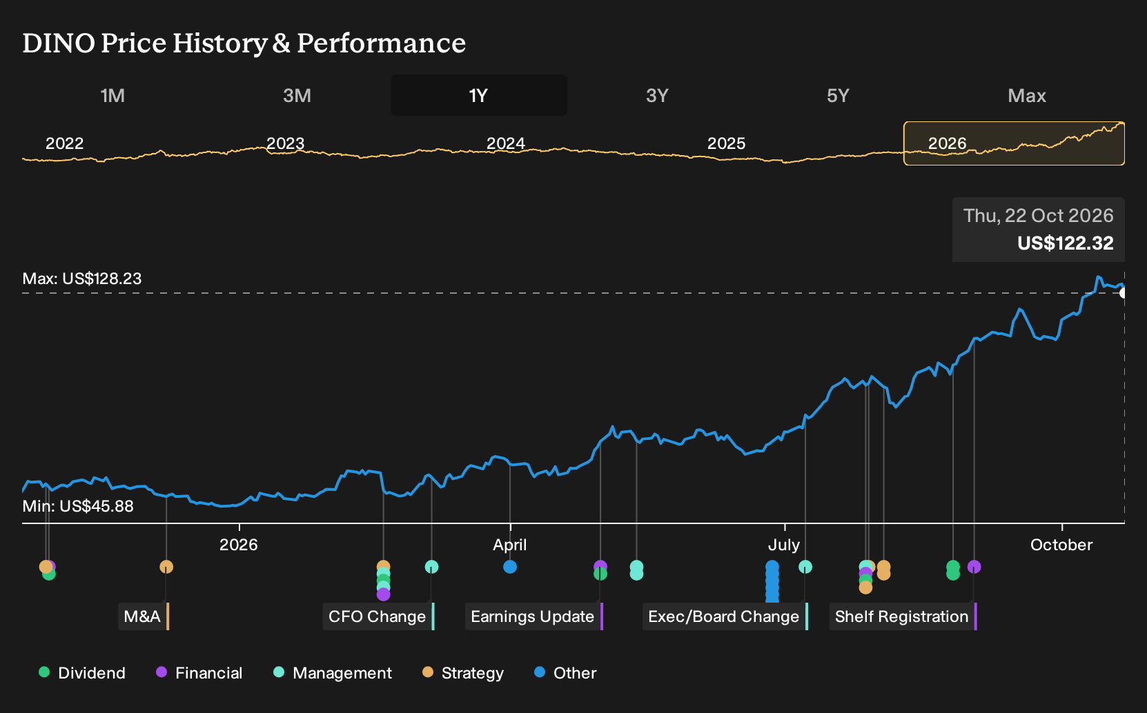The height and width of the screenshot is (713, 1147).
Task: Click the July axis label
Action: (784, 545)
